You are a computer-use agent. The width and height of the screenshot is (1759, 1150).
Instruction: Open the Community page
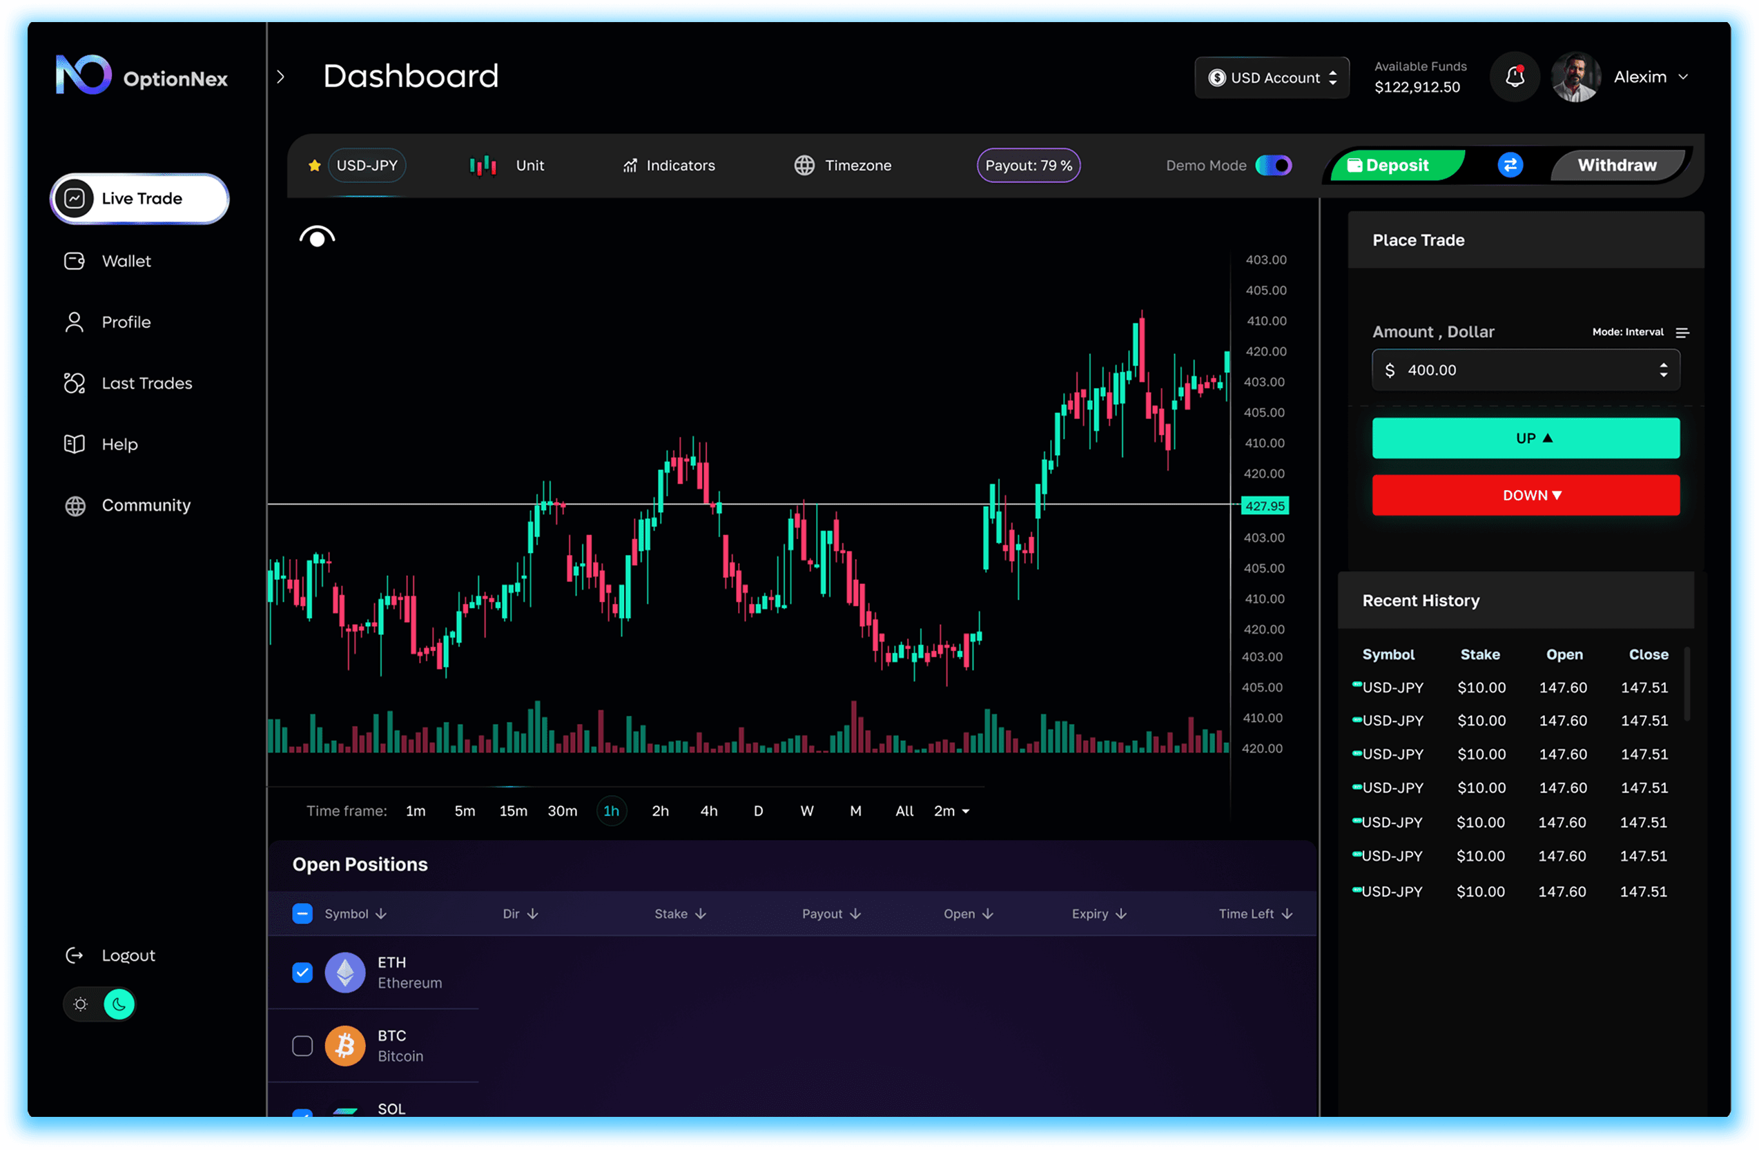click(x=74, y=505)
